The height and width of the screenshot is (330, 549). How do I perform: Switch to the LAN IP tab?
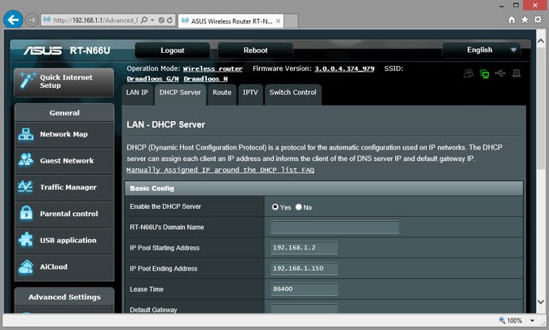(x=137, y=93)
